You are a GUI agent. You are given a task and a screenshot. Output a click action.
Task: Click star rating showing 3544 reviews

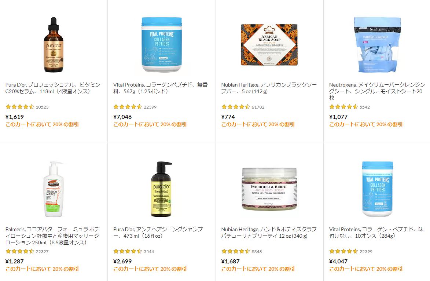pyautogui.click(x=128, y=251)
